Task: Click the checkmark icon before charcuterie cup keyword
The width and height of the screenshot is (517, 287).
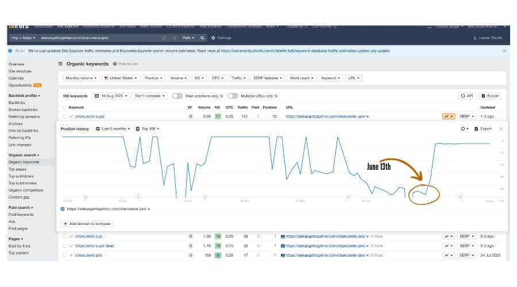Action: (71, 236)
